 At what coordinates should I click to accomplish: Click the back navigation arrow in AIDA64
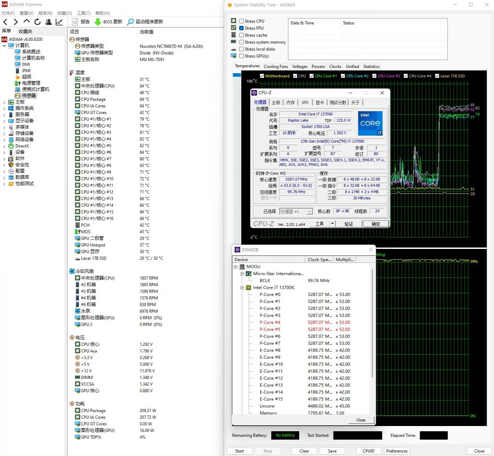tap(5, 22)
